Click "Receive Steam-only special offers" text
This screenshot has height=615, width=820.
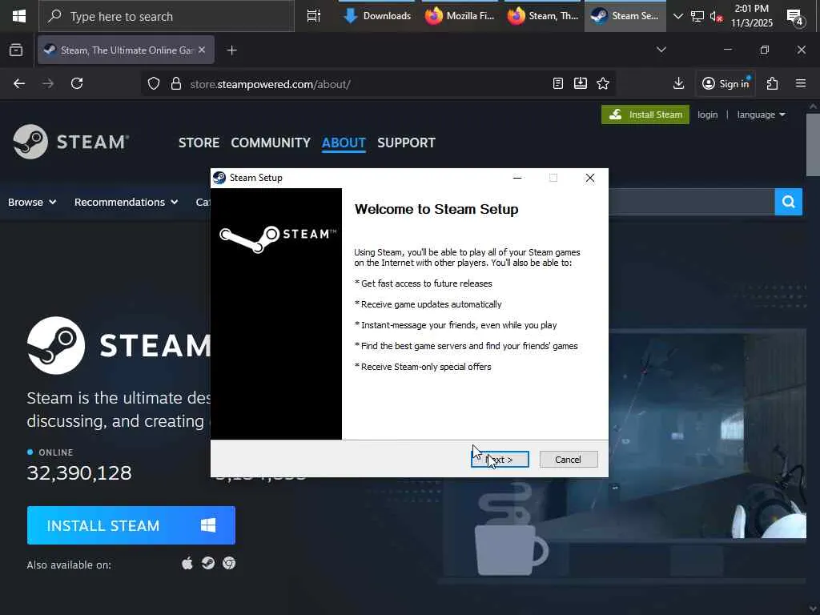pos(426,367)
